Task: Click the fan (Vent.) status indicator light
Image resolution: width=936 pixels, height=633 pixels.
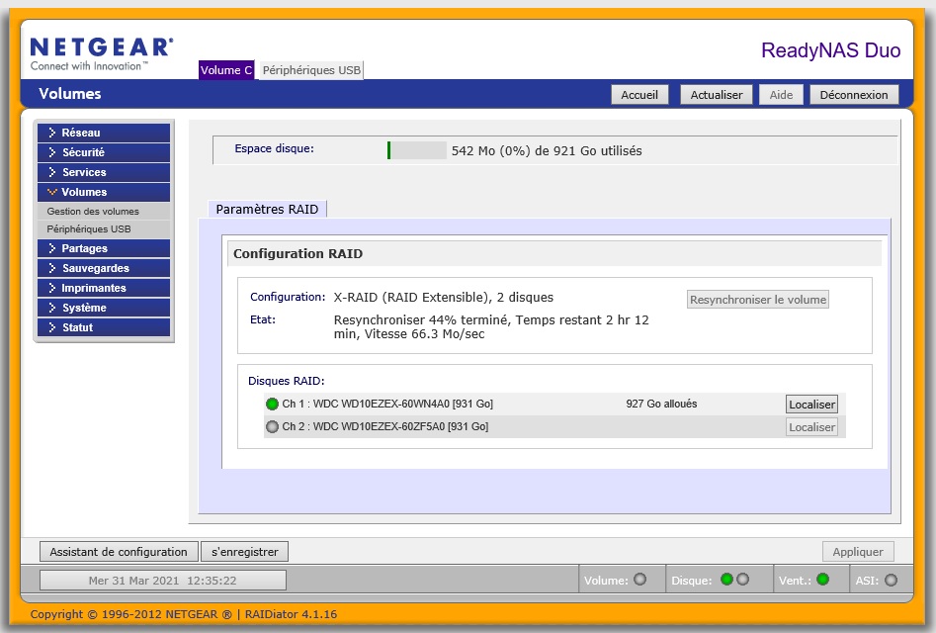Action: pyautogui.click(x=822, y=580)
